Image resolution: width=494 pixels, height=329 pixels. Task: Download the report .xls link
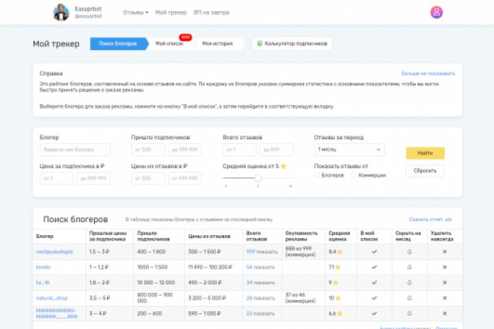[430, 219]
